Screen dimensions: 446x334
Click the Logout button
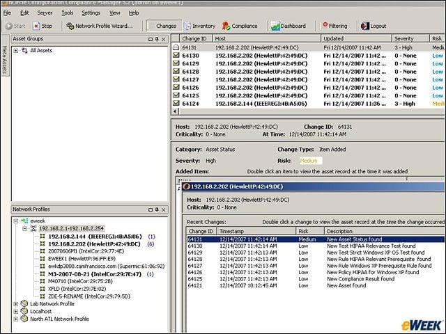point(374,26)
